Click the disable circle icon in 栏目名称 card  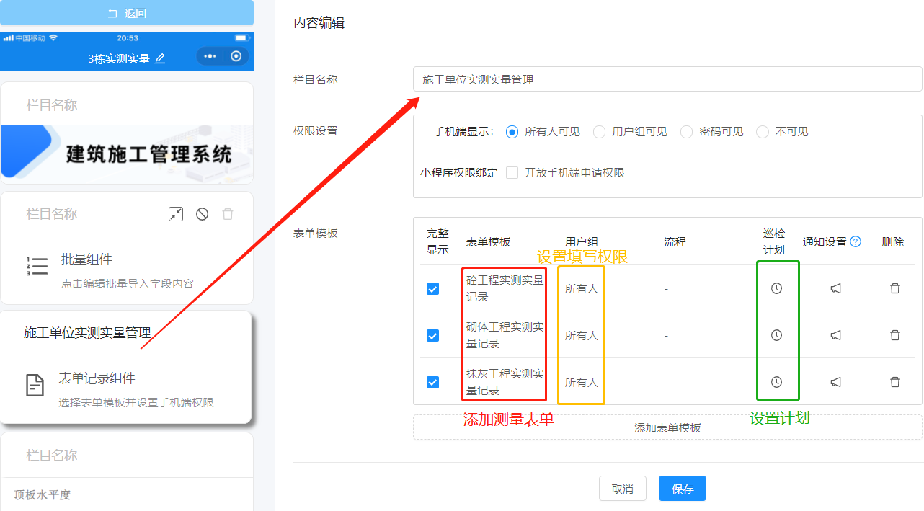(203, 214)
